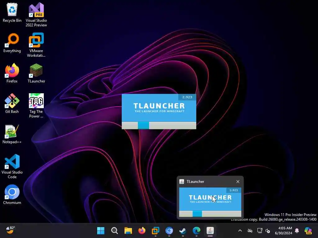Screen dimensions: 318x238
Task: Select the Visual Studio Code desktop shortcut
Action: (x=12, y=166)
